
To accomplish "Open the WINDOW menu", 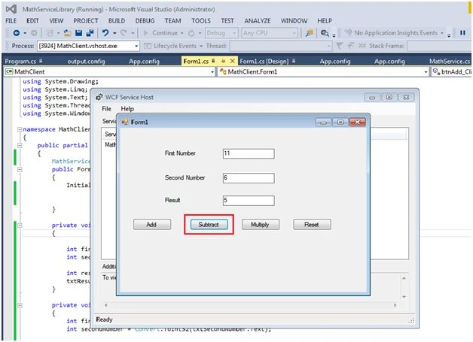I will click(x=294, y=21).
